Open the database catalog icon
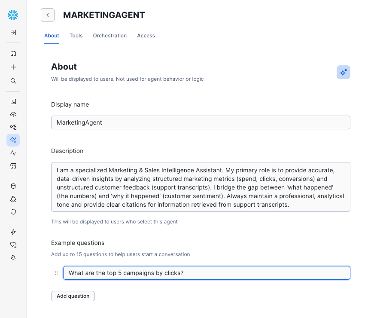This screenshot has width=374, height=318. click(13, 186)
